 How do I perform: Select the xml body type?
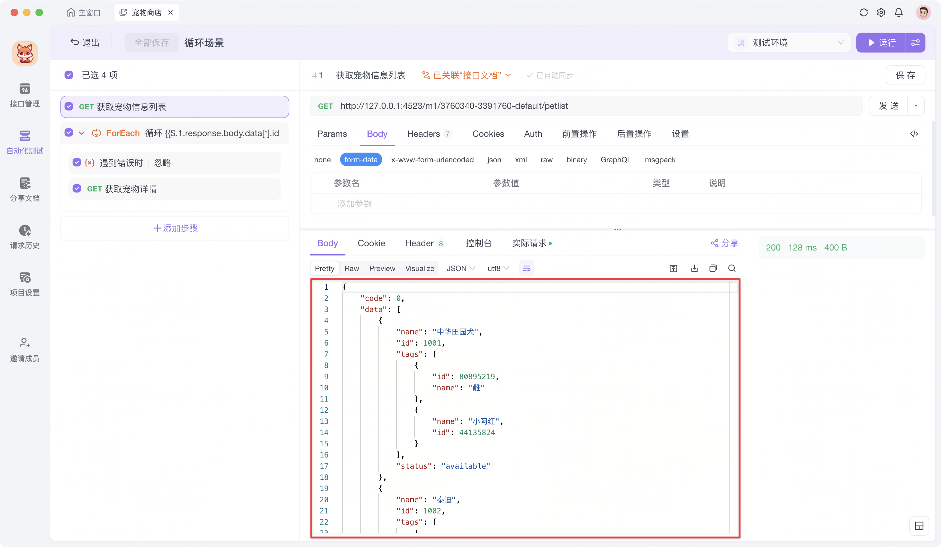tap(521, 159)
